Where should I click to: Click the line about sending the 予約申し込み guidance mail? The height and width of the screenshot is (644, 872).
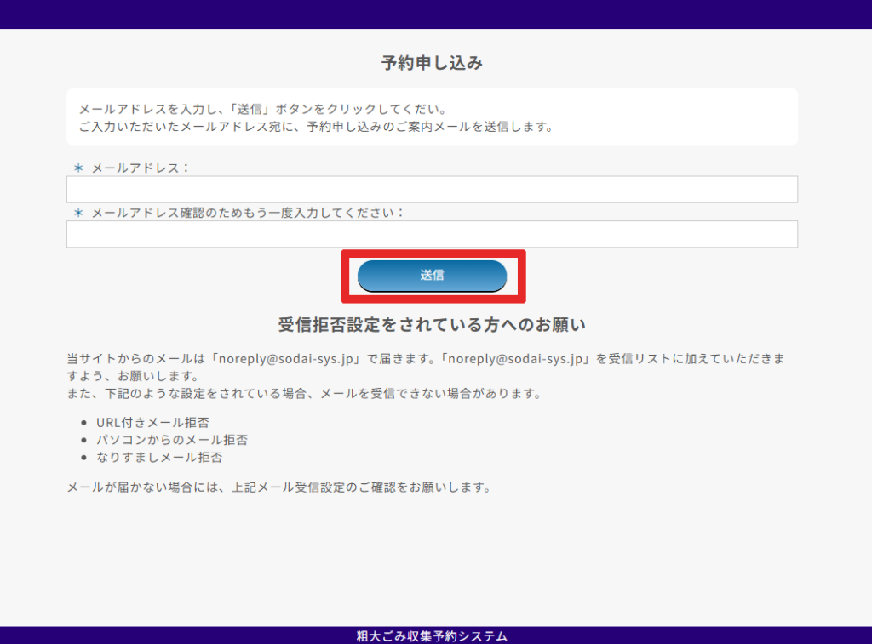click(315, 128)
